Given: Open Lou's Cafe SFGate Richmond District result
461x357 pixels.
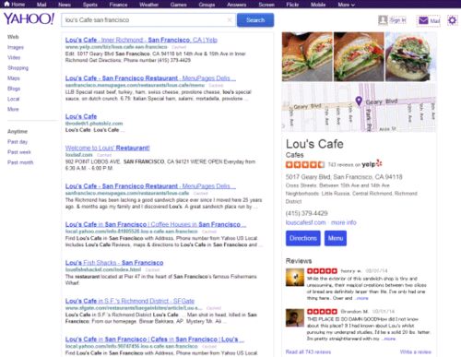Looking at the screenshot, I should tap(130, 301).
